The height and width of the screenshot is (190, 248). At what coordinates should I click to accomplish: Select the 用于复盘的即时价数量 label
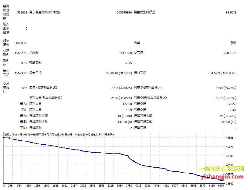tap(45, 12)
